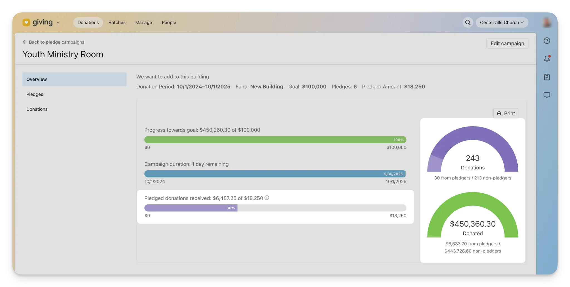Select Pledges in the sidebar
Image resolution: width=570 pixels, height=287 pixels.
(35, 94)
